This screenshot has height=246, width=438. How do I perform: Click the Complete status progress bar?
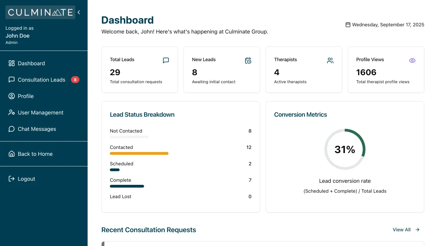[x=127, y=186]
